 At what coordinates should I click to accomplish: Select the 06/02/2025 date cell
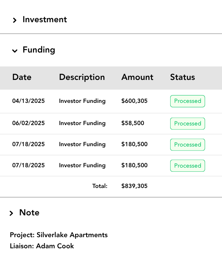28,123
